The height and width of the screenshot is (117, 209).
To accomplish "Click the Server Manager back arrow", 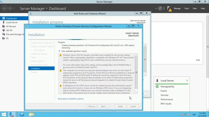I will [5, 8].
